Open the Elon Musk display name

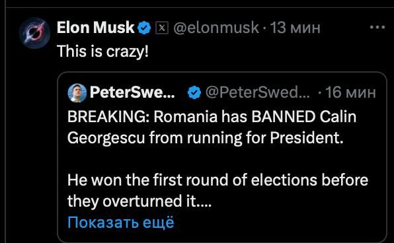(96, 27)
